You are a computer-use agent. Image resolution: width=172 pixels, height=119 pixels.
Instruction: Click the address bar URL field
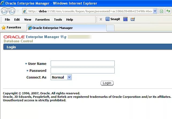(90, 11)
